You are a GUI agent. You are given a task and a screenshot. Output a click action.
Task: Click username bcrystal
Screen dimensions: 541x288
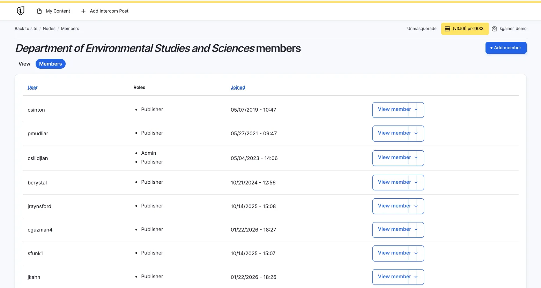pyautogui.click(x=37, y=183)
